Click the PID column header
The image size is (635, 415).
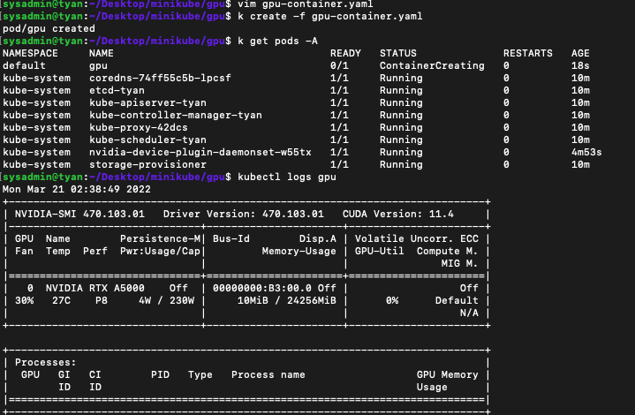click(160, 374)
